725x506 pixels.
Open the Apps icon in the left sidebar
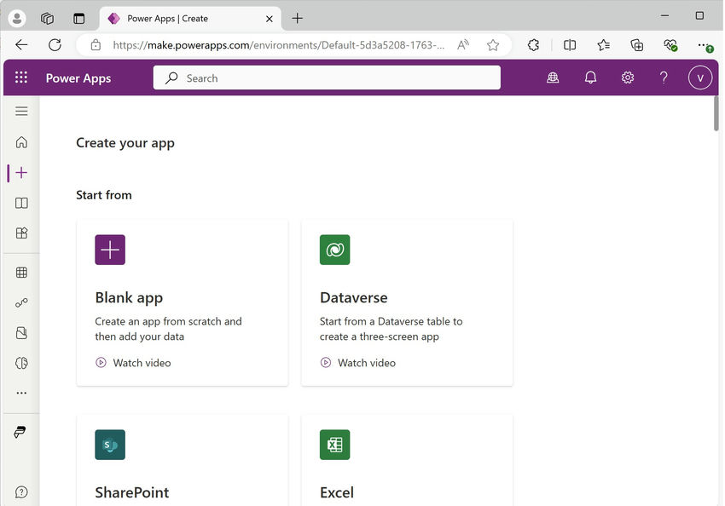(21, 233)
